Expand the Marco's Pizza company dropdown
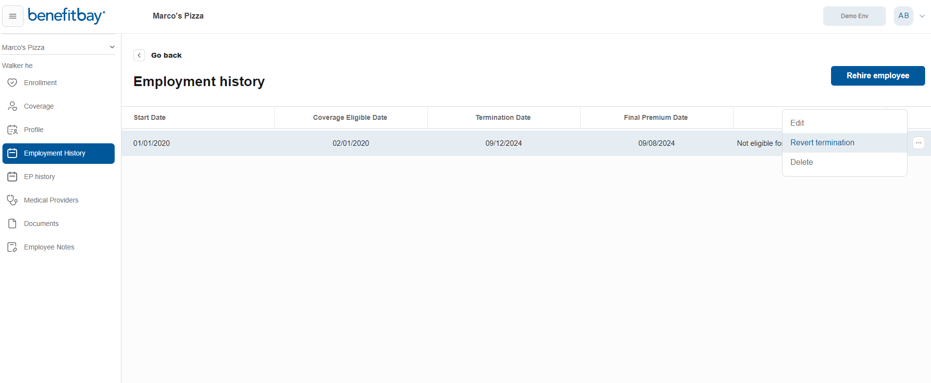 112,47
